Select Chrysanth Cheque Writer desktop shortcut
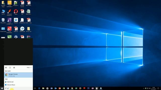This screenshot has width=161, height=90. point(10,12)
